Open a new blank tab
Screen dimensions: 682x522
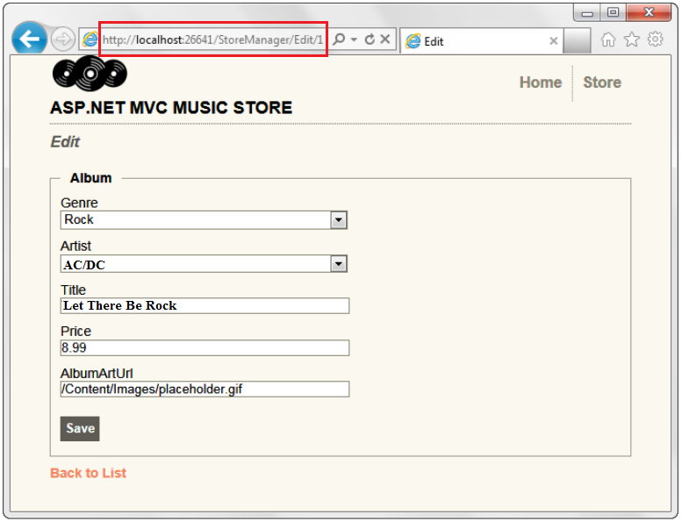[577, 41]
